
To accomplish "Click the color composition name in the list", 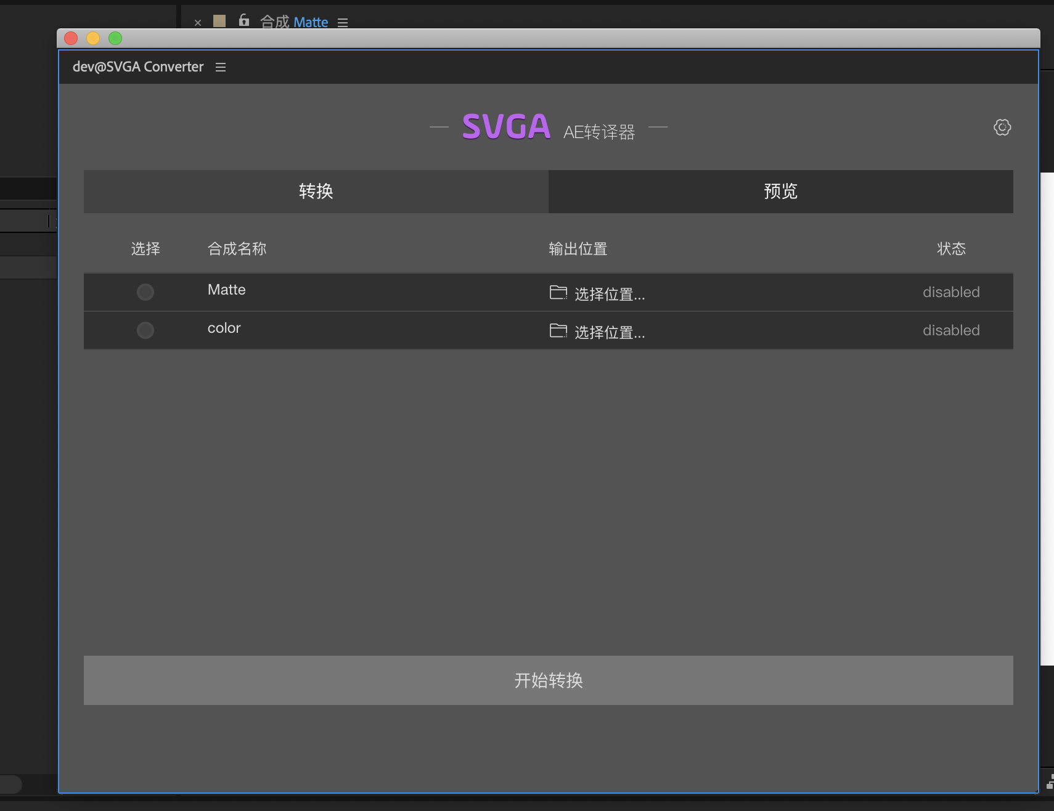I will pyautogui.click(x=224, y=328).
